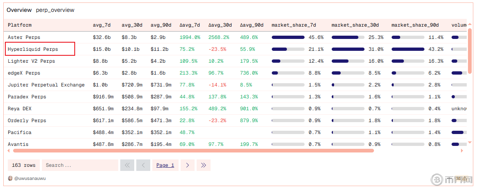Sort by the Δavg_90d column header
This screenshot has height=191, width=477.
pos(252,25)
